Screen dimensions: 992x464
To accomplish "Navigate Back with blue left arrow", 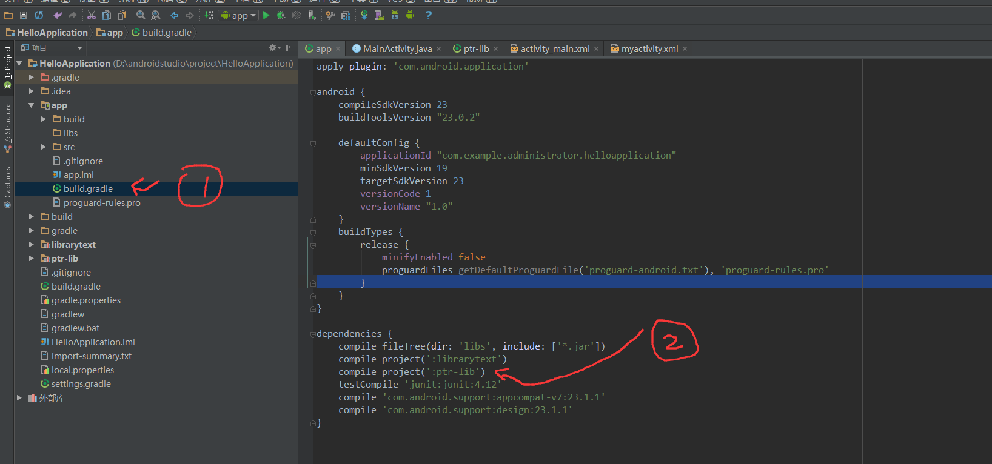I will [175, 15].
